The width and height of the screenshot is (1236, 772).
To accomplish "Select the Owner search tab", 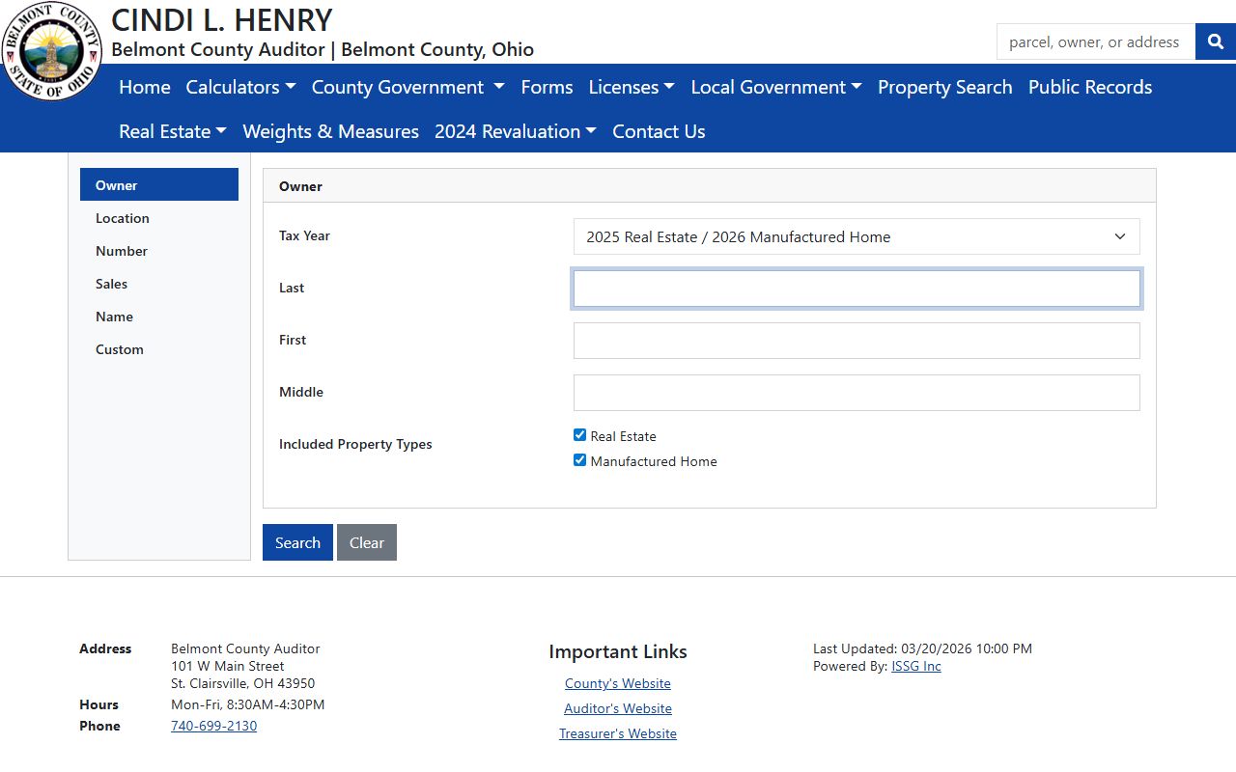I will 159,184.
